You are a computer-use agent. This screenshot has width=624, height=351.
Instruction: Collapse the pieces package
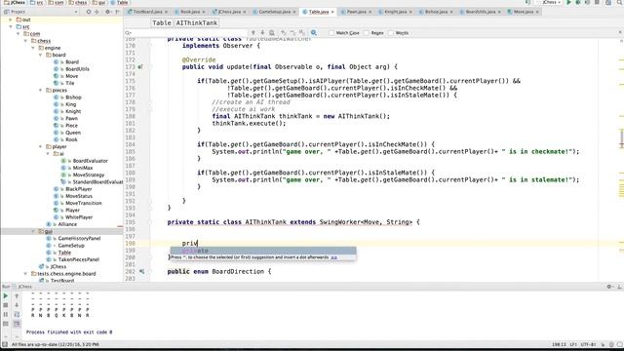[41, 91]
